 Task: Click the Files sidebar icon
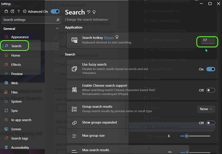pyautogui.click(x=6, y=92)
